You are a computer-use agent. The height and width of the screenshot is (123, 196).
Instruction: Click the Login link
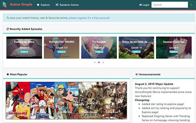tap(144, 5)
